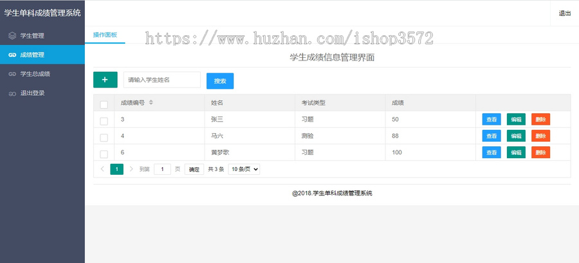The height and width of the screenshot is (263, 579).
Task: Check the row for 黄梦歌
Action: pyautogui.click(x=104, y=154)
